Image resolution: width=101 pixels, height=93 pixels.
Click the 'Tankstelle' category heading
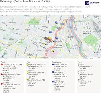coord(57,62)
